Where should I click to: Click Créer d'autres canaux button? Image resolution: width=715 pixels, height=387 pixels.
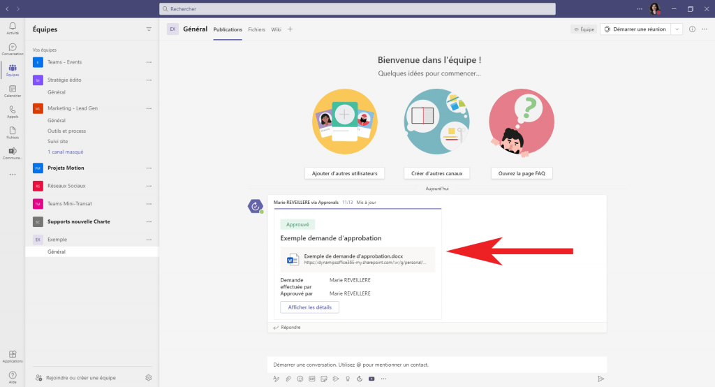pos(437,173)
